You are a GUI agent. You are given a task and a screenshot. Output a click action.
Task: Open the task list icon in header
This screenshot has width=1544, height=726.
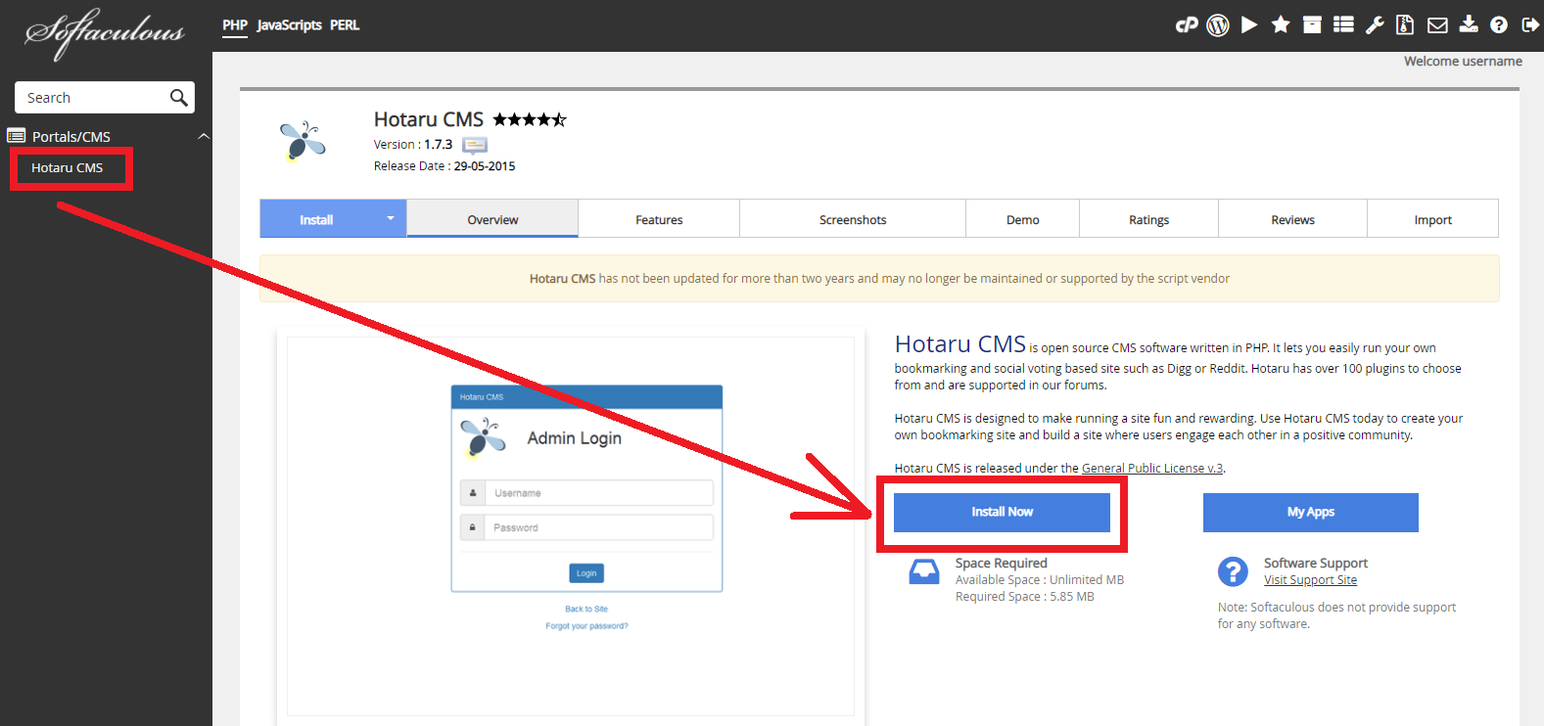(x=1343, y=25)
